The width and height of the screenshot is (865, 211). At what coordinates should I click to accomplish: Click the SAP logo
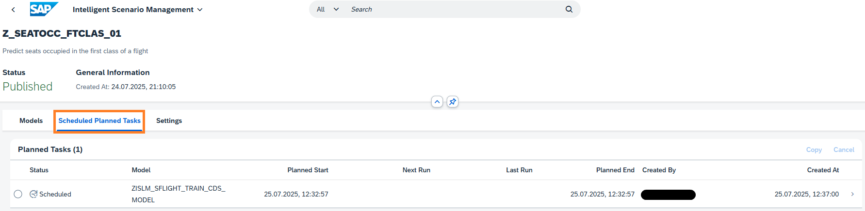coord(44,9)
